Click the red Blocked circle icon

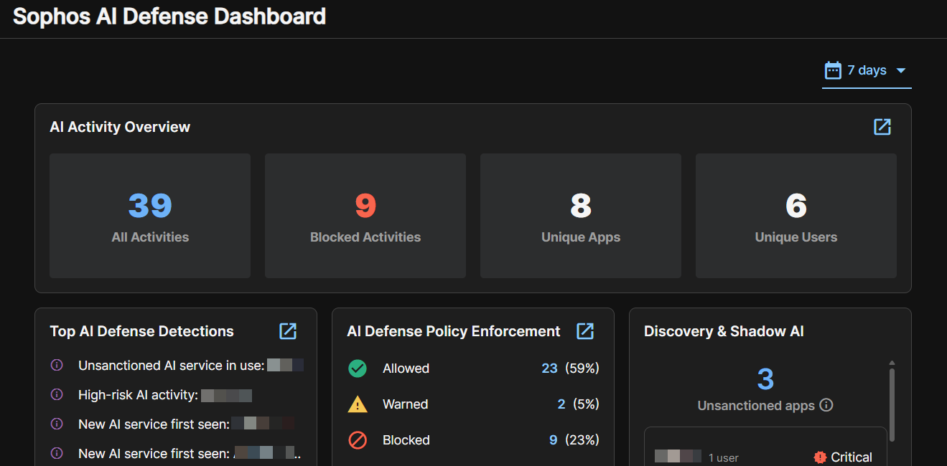point(358,440)
